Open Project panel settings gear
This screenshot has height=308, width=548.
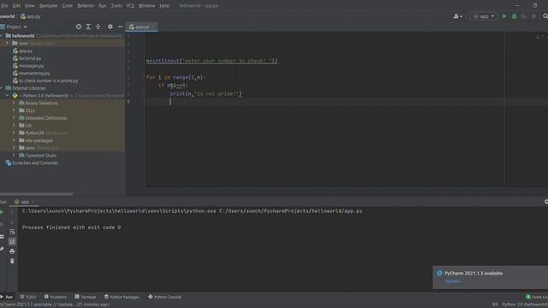[x=110, y=27]
